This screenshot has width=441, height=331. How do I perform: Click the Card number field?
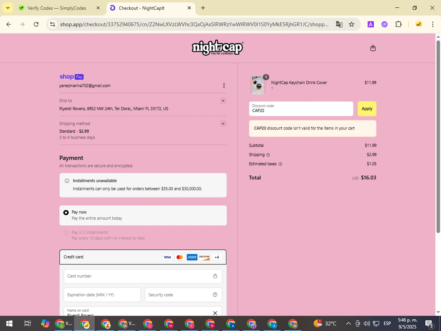click(143, 276)
